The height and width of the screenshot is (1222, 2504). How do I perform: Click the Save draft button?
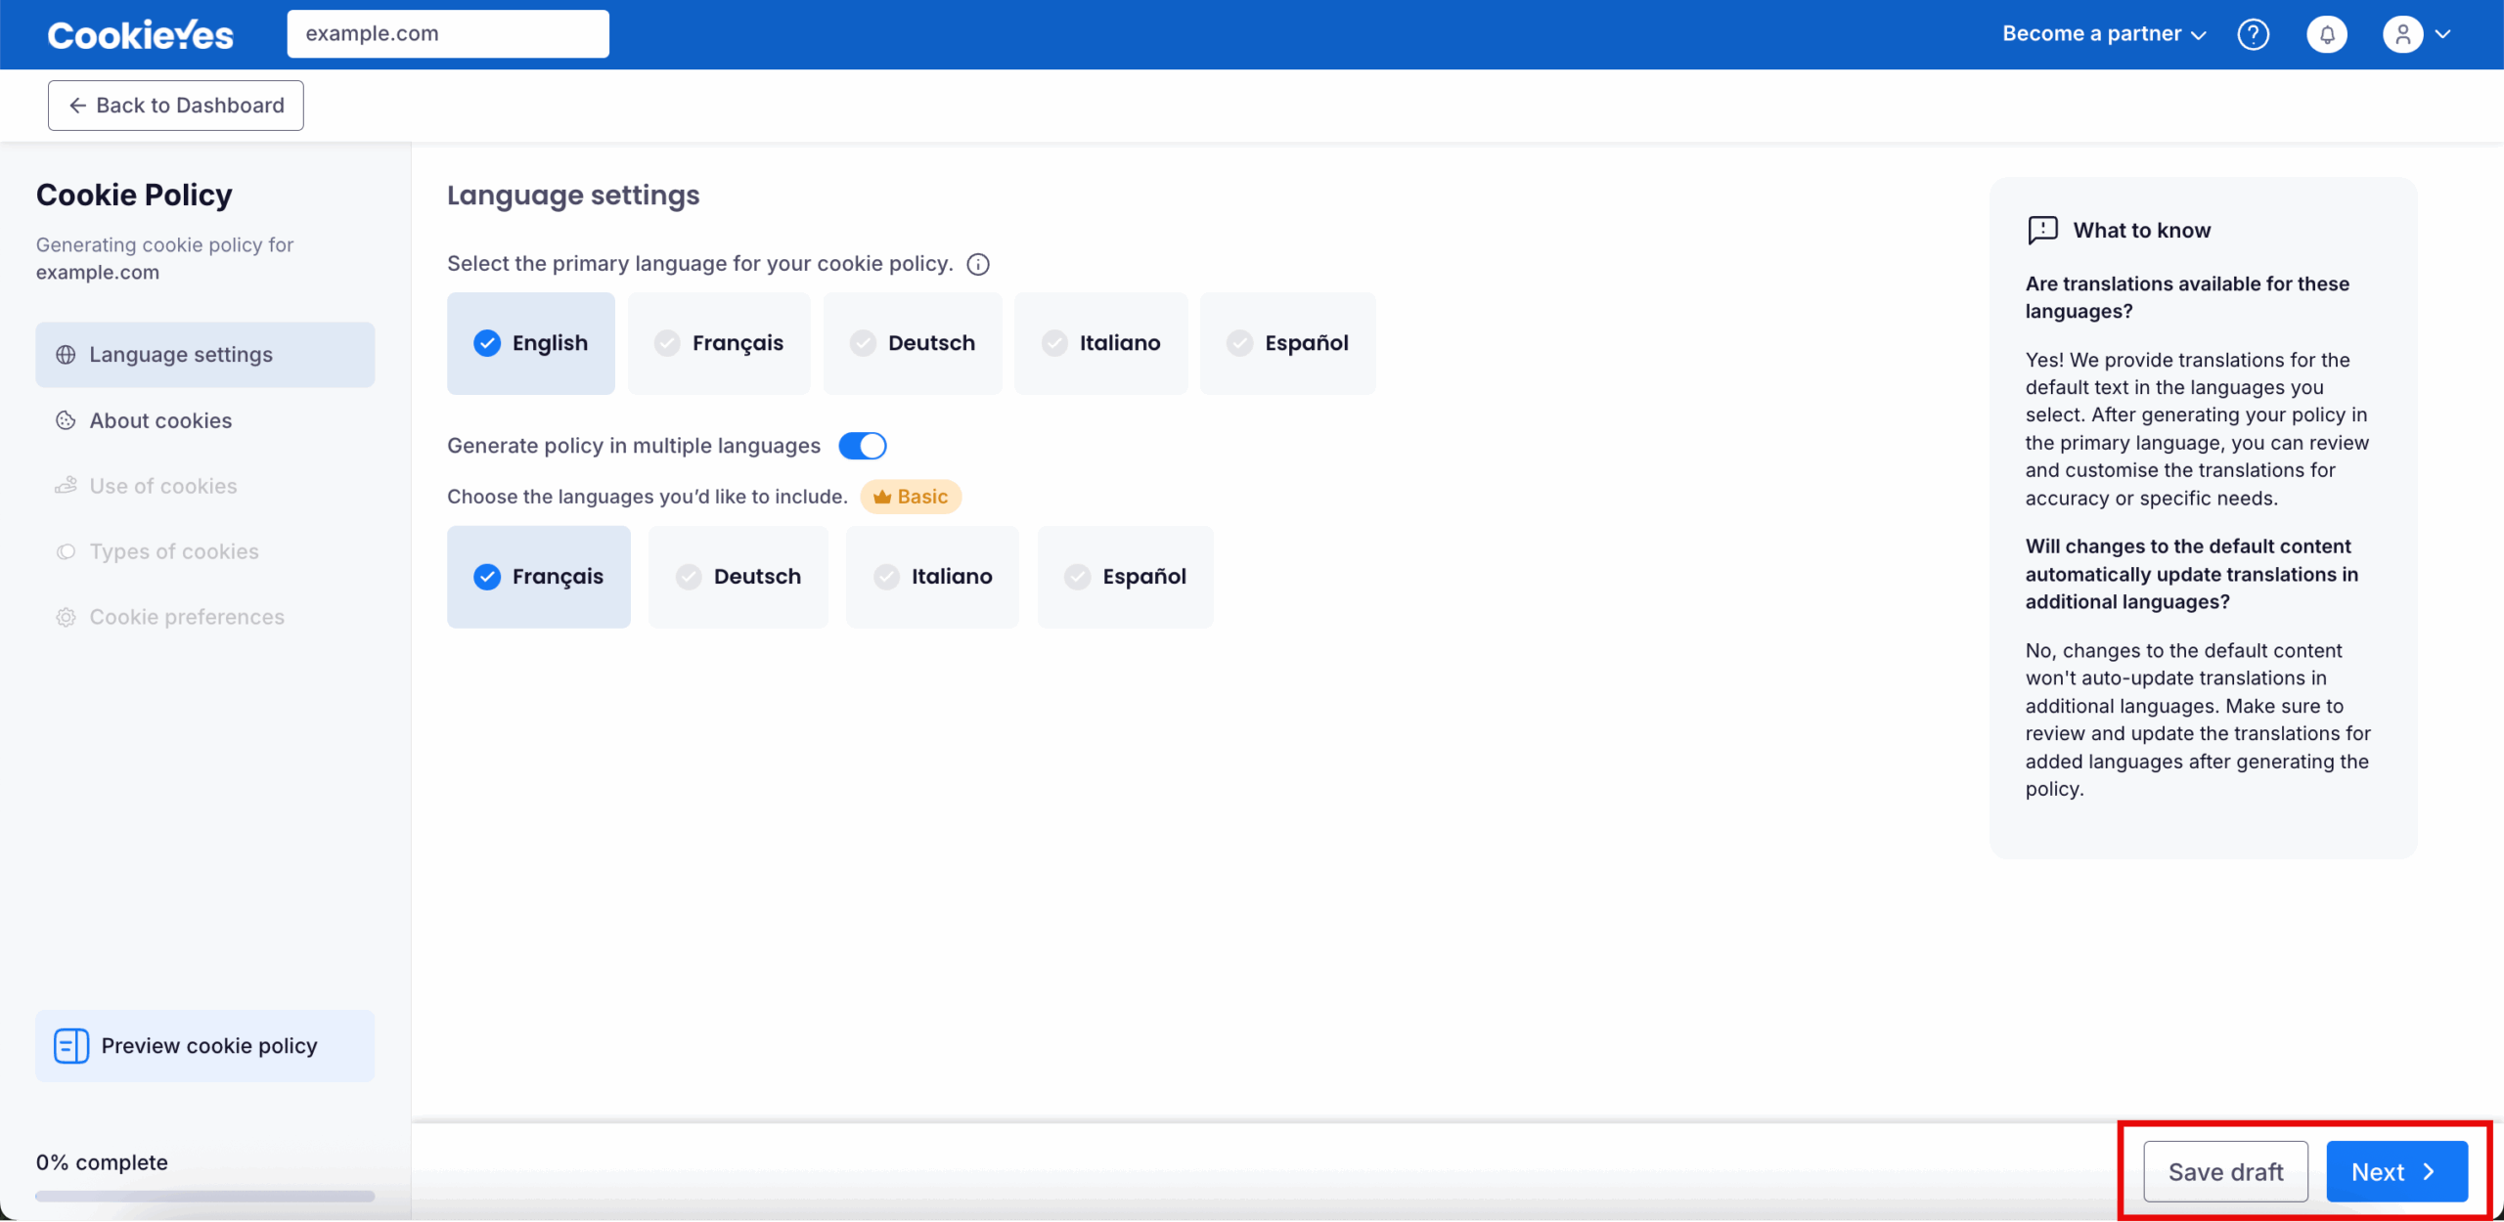(x=2225, y=1171)
